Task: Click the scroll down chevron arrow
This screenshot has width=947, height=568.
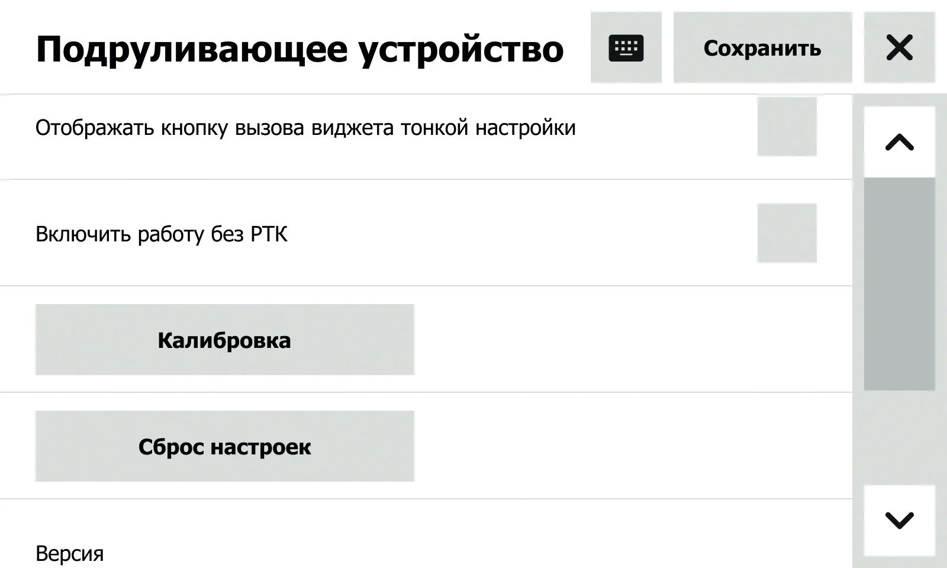Action: (899, 521)
